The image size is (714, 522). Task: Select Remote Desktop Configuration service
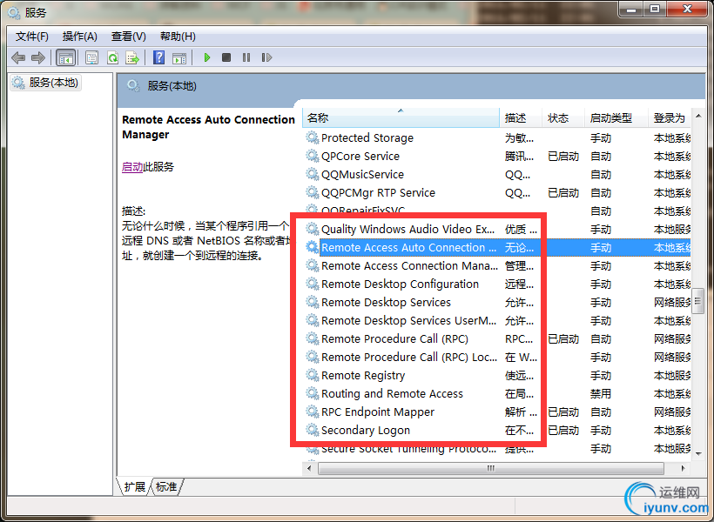click(497, 284)
